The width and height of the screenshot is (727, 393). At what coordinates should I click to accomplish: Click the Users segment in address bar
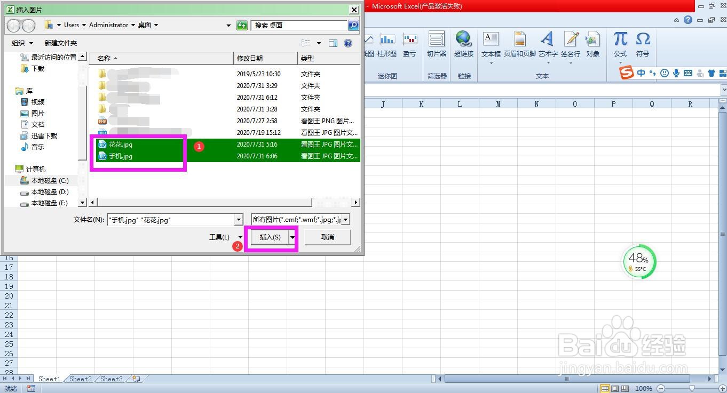click(72, 25)
